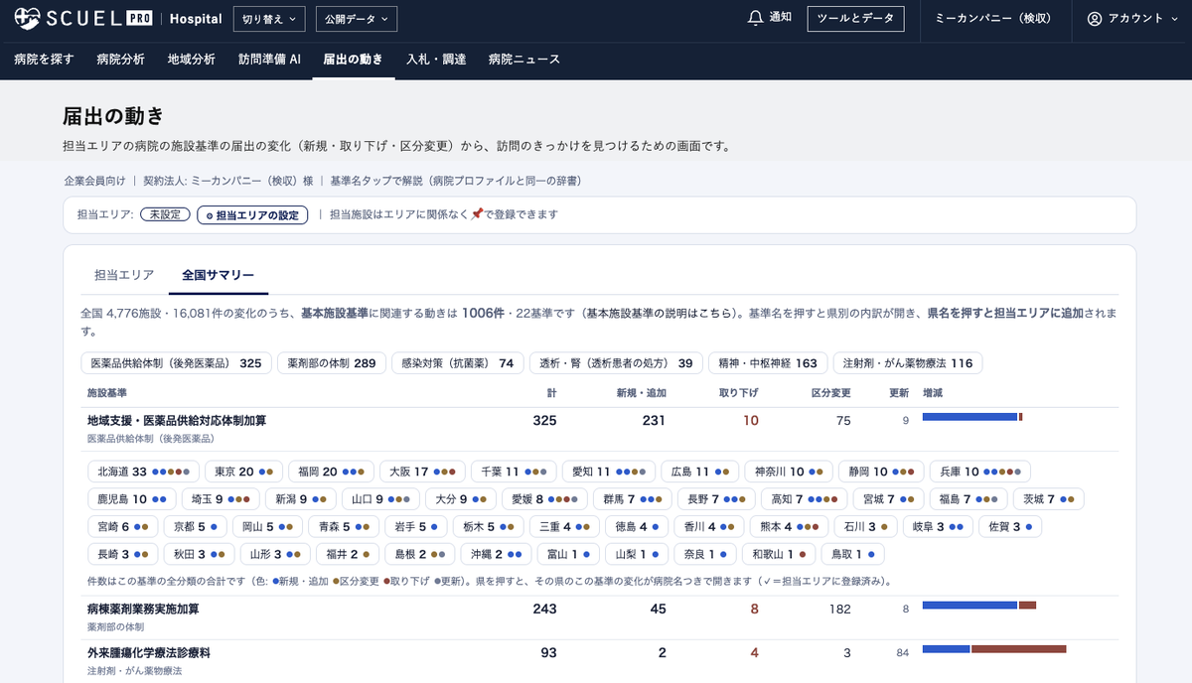Open the 病院分析 tab
The image size is (1192, 683).
click(120, 60)
